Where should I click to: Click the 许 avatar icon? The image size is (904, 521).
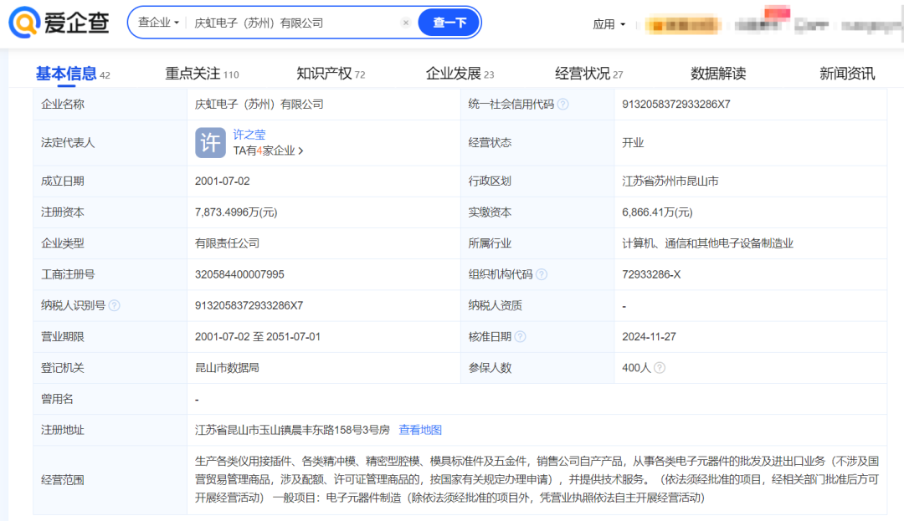(x=210, y=142)
